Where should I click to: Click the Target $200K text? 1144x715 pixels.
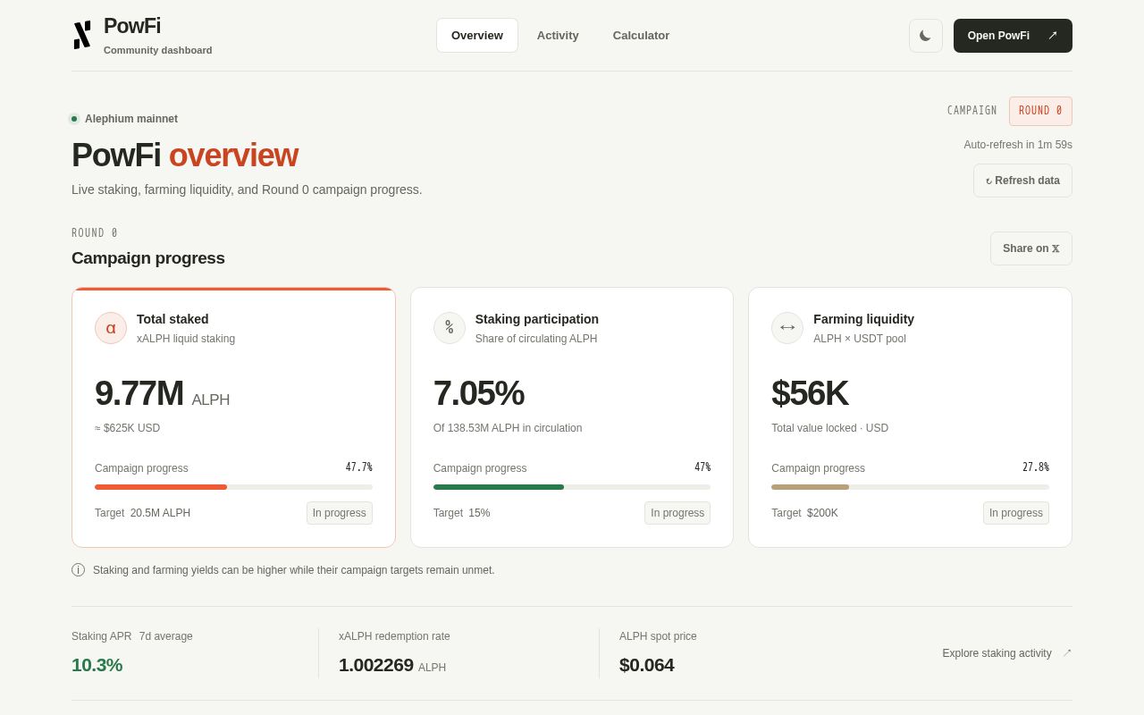tap(804, 513)
